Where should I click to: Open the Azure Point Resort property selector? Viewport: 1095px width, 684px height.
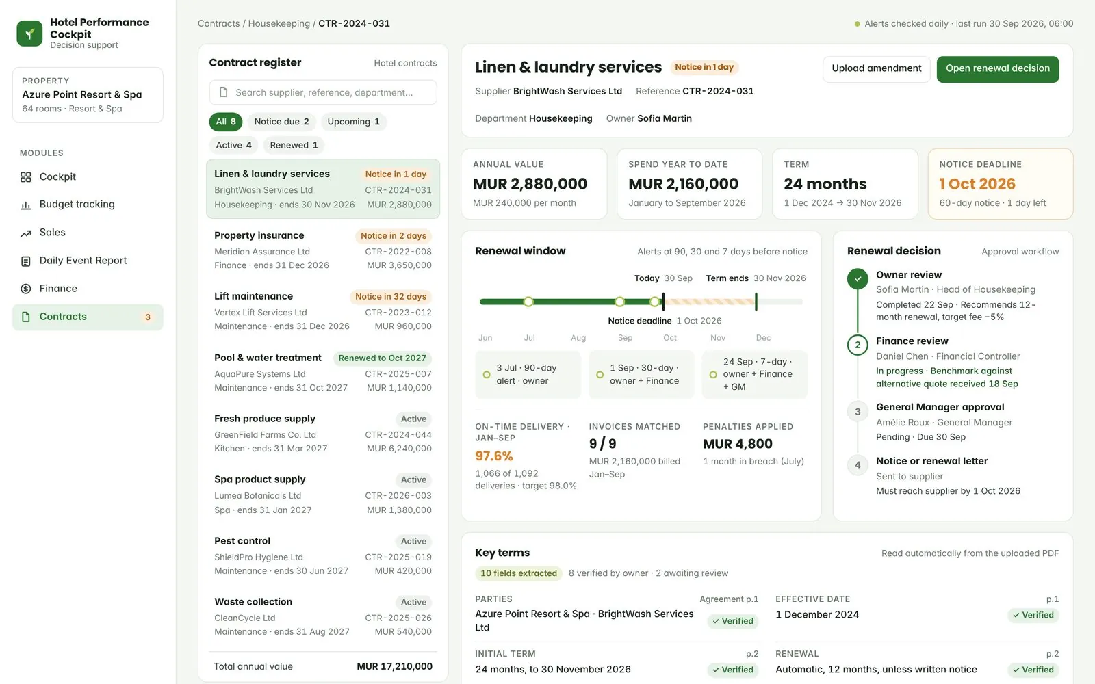click(88, 95)
